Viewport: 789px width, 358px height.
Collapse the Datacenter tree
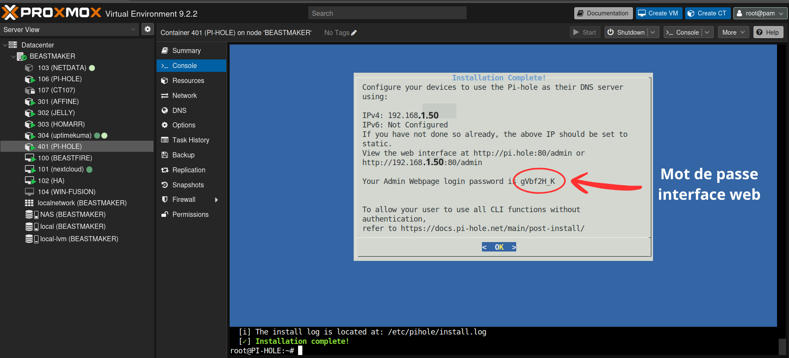click(5, 45)
